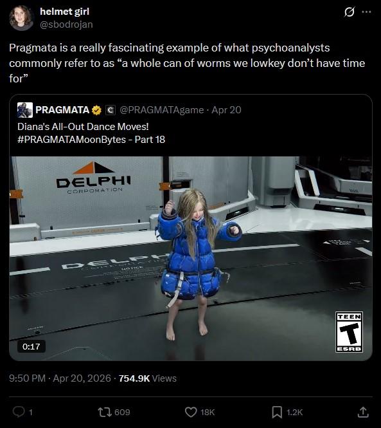Click the 0:17 video duration badge

click(x=31, y=346)
